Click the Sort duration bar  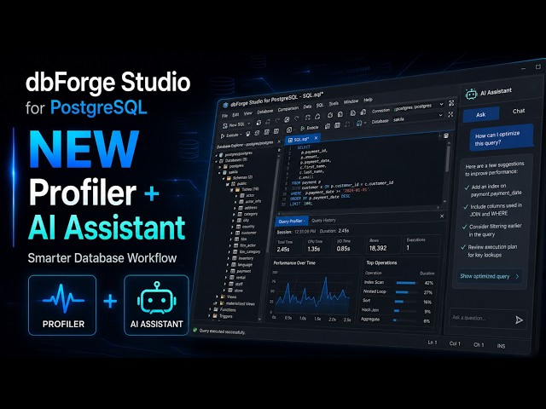pos(399,302)
